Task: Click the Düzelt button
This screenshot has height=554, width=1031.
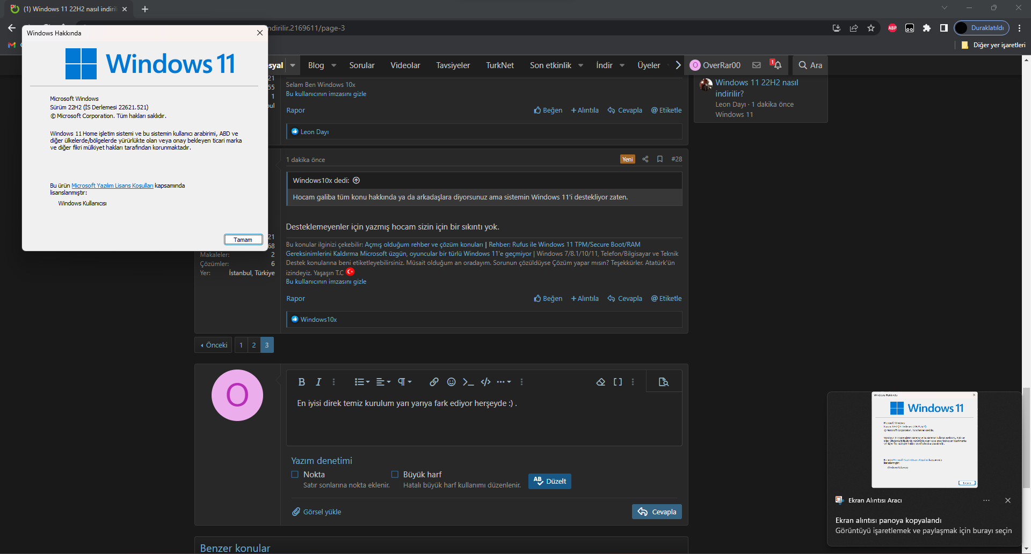Action: (550, 481)
